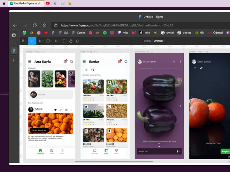Open the Spotify bookmark icon
Image resolution: width=230 pixels, height=172 pixels.
[x=105, y=33]
